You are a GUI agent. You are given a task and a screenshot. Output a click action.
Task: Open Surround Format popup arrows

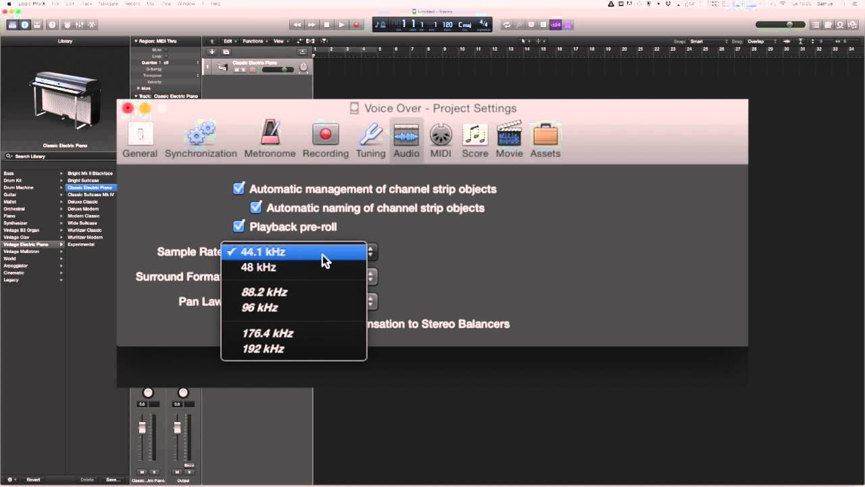372,277
